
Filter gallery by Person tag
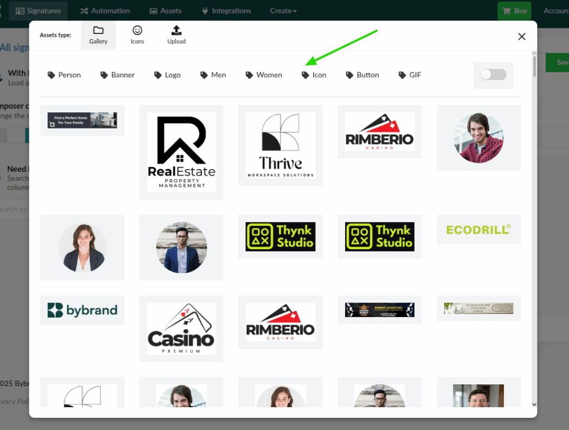tap(64, 75)
